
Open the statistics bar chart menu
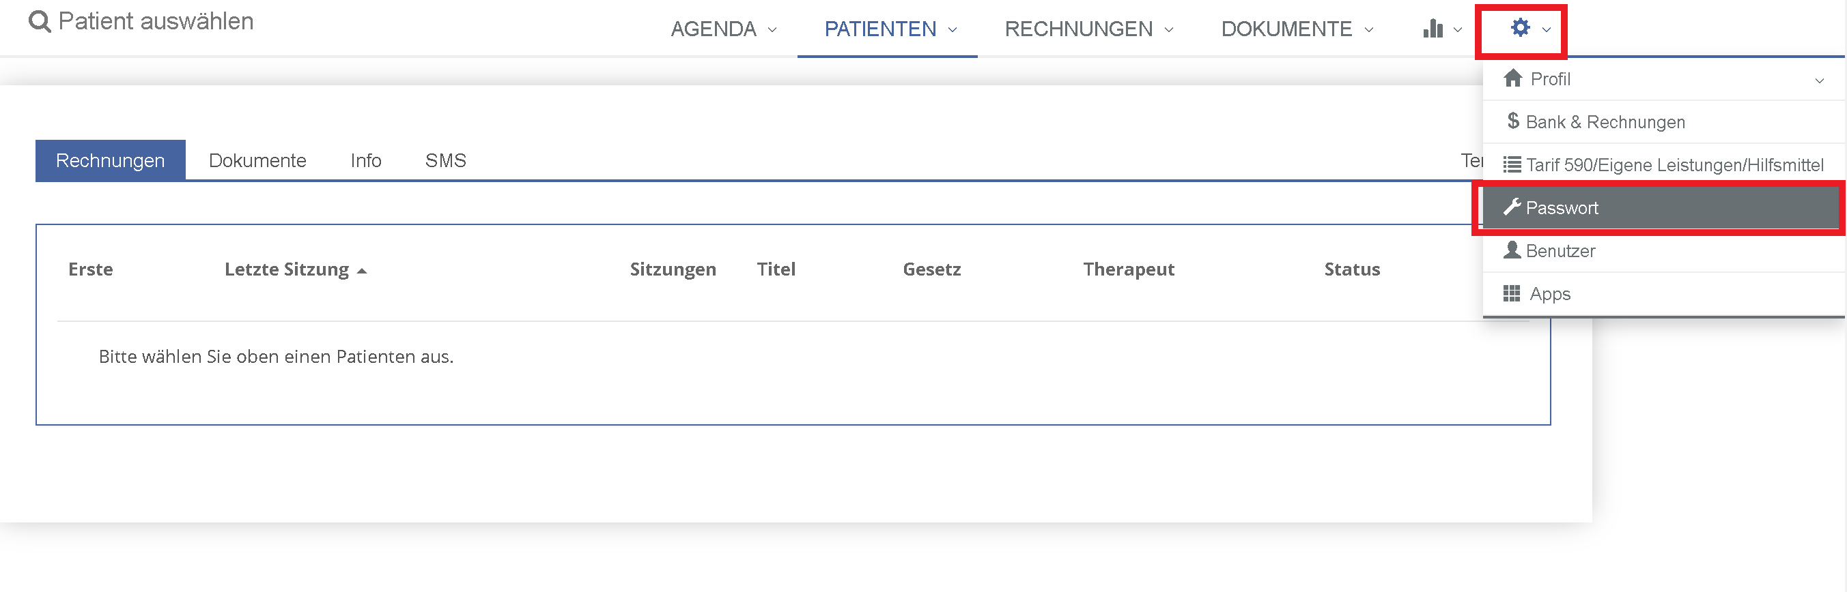[x=1433, y=29]
